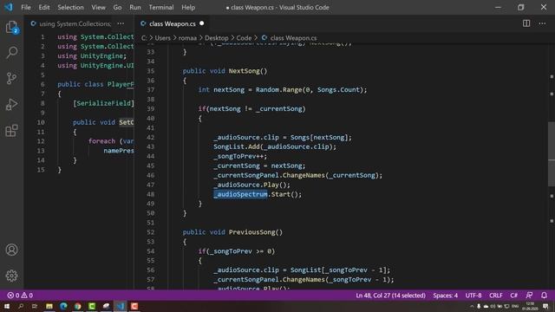Image resolution: width=555 pixels, height=312 pixels.
Task: Open notifications bell in status bar
Action: coord(544,295)
